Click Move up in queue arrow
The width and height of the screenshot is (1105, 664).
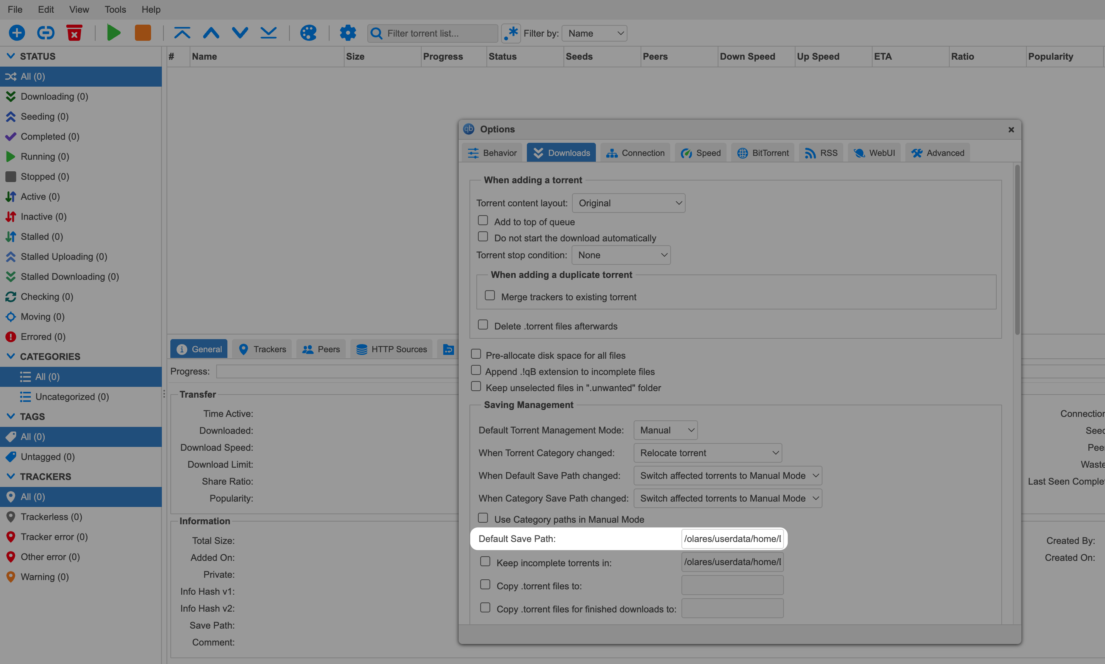(211, 33)
